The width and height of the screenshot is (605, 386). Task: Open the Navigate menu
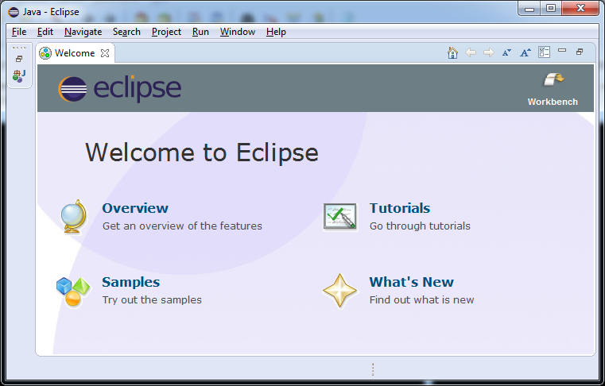tap(83, 32)
